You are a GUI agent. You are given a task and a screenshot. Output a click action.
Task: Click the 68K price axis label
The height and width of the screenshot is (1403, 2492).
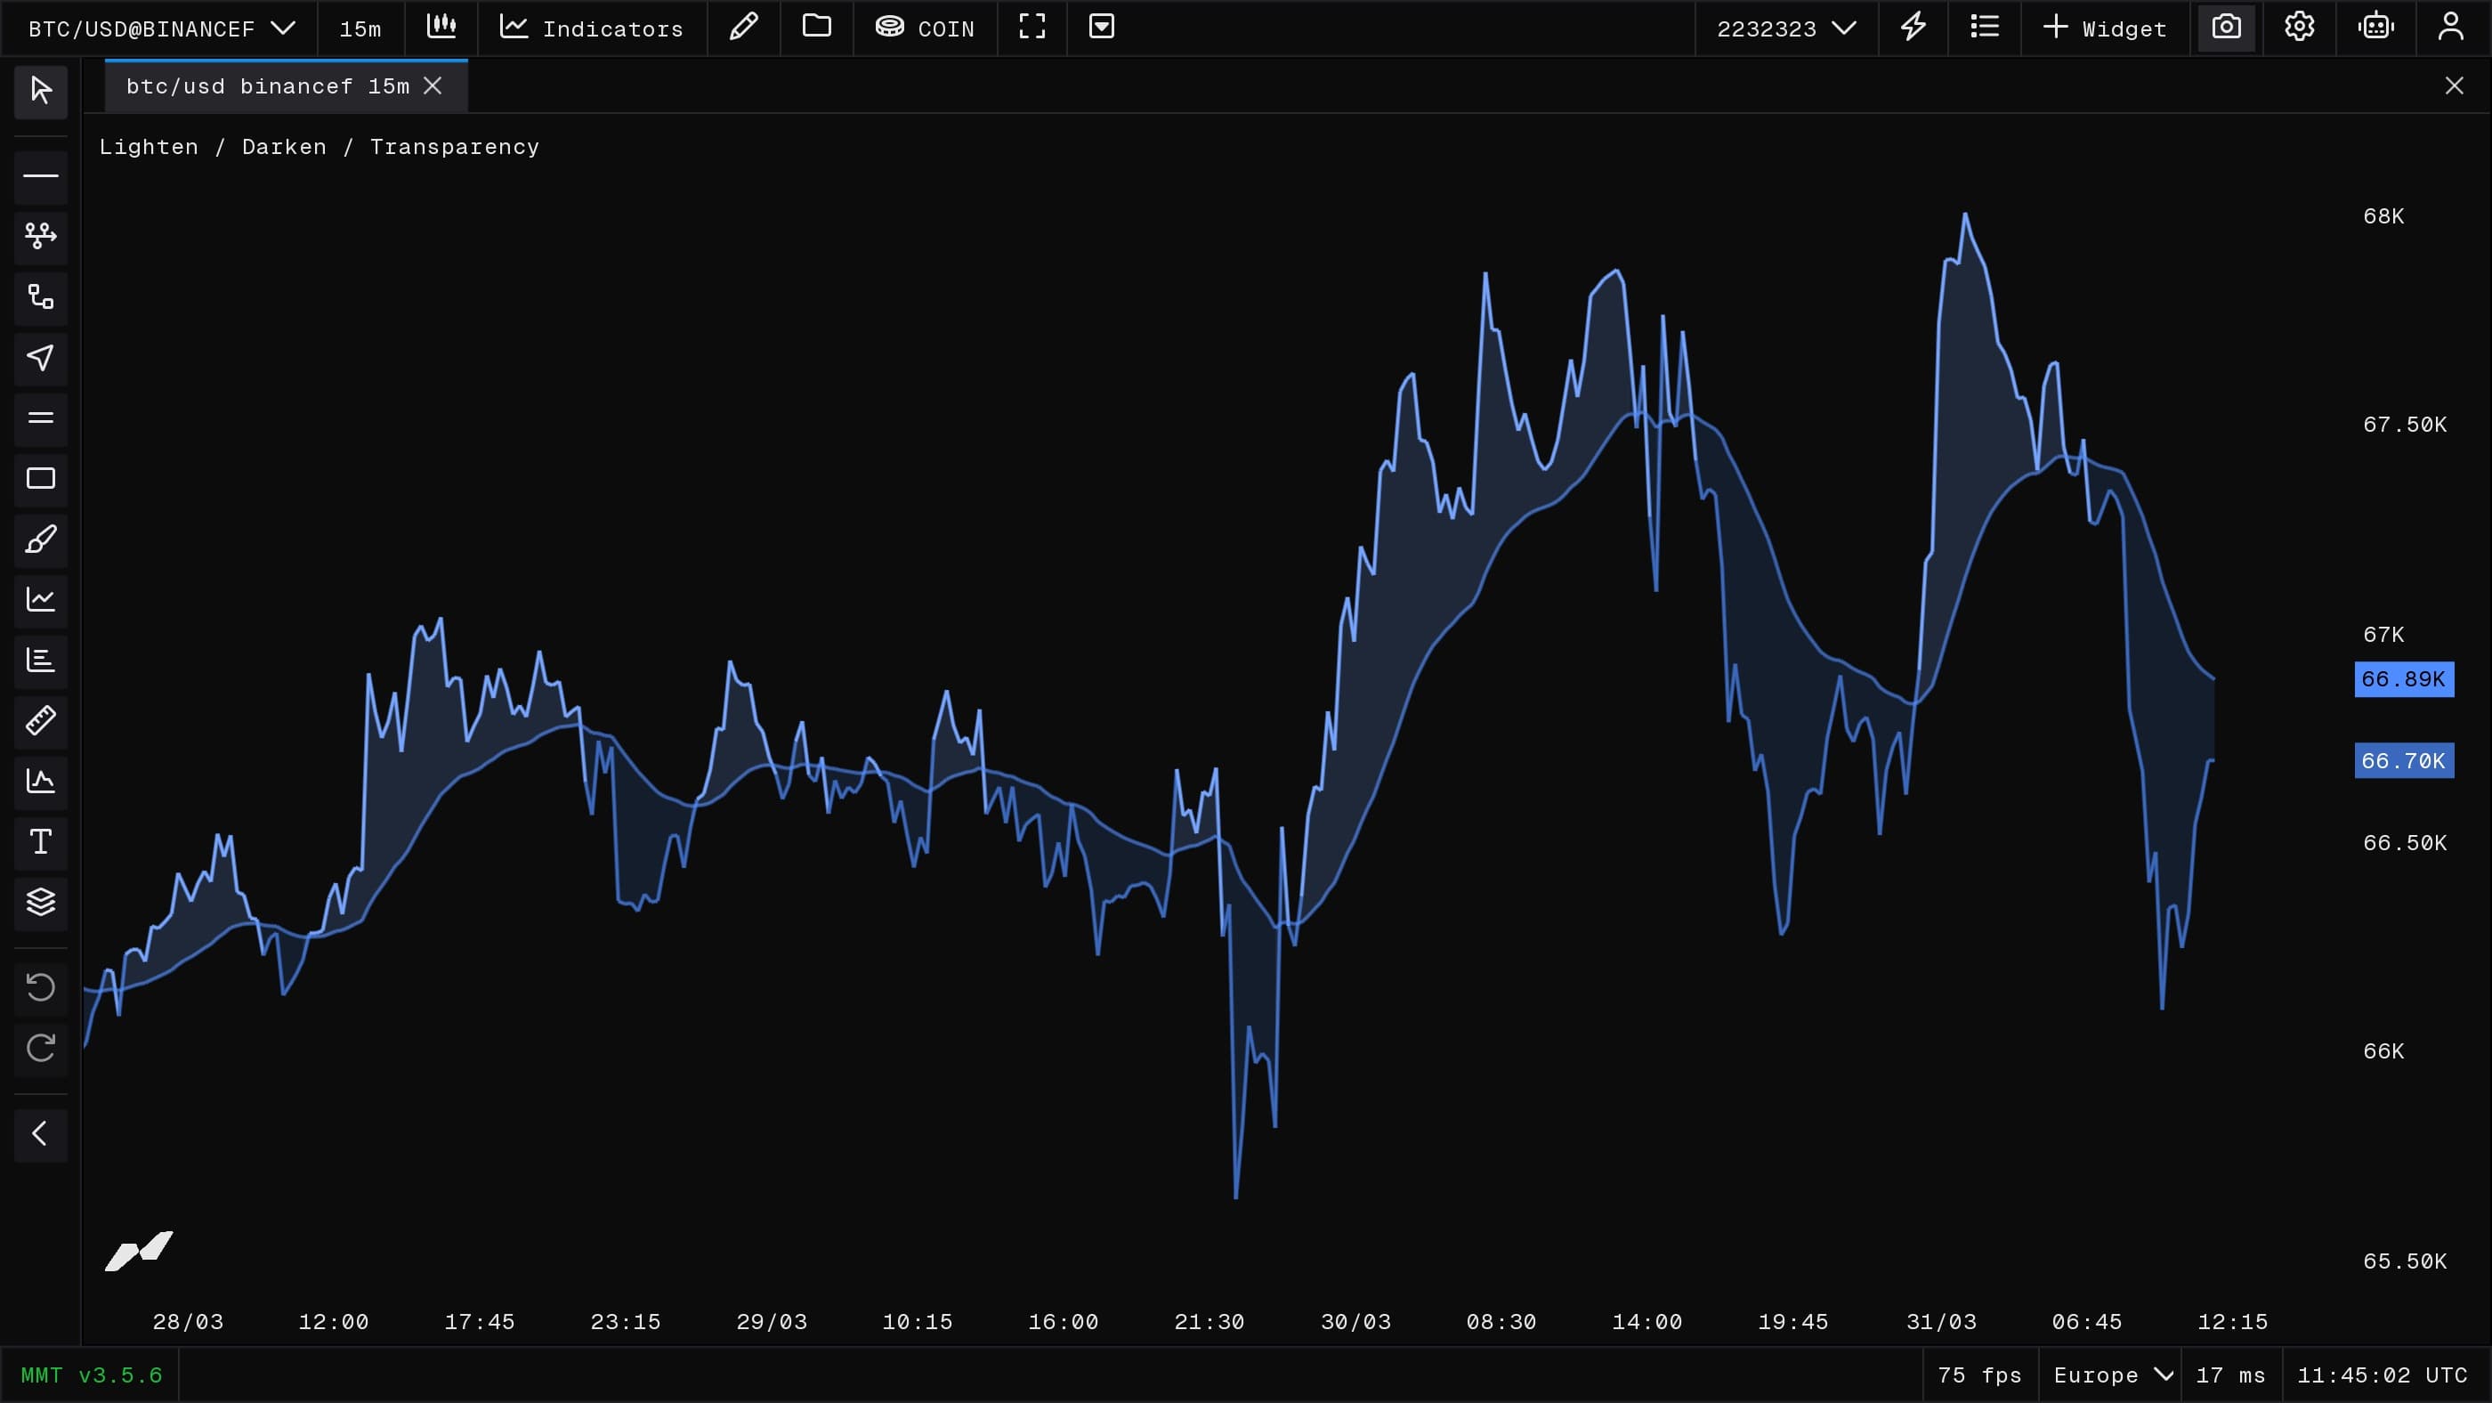(x=2383, y=216)
